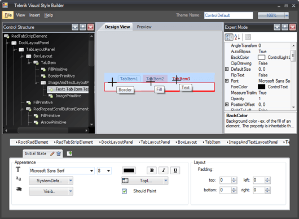Open Expert Mode panel dropdown arrow
The height and width of the screenshot is (219, 299).
[277, 27]
